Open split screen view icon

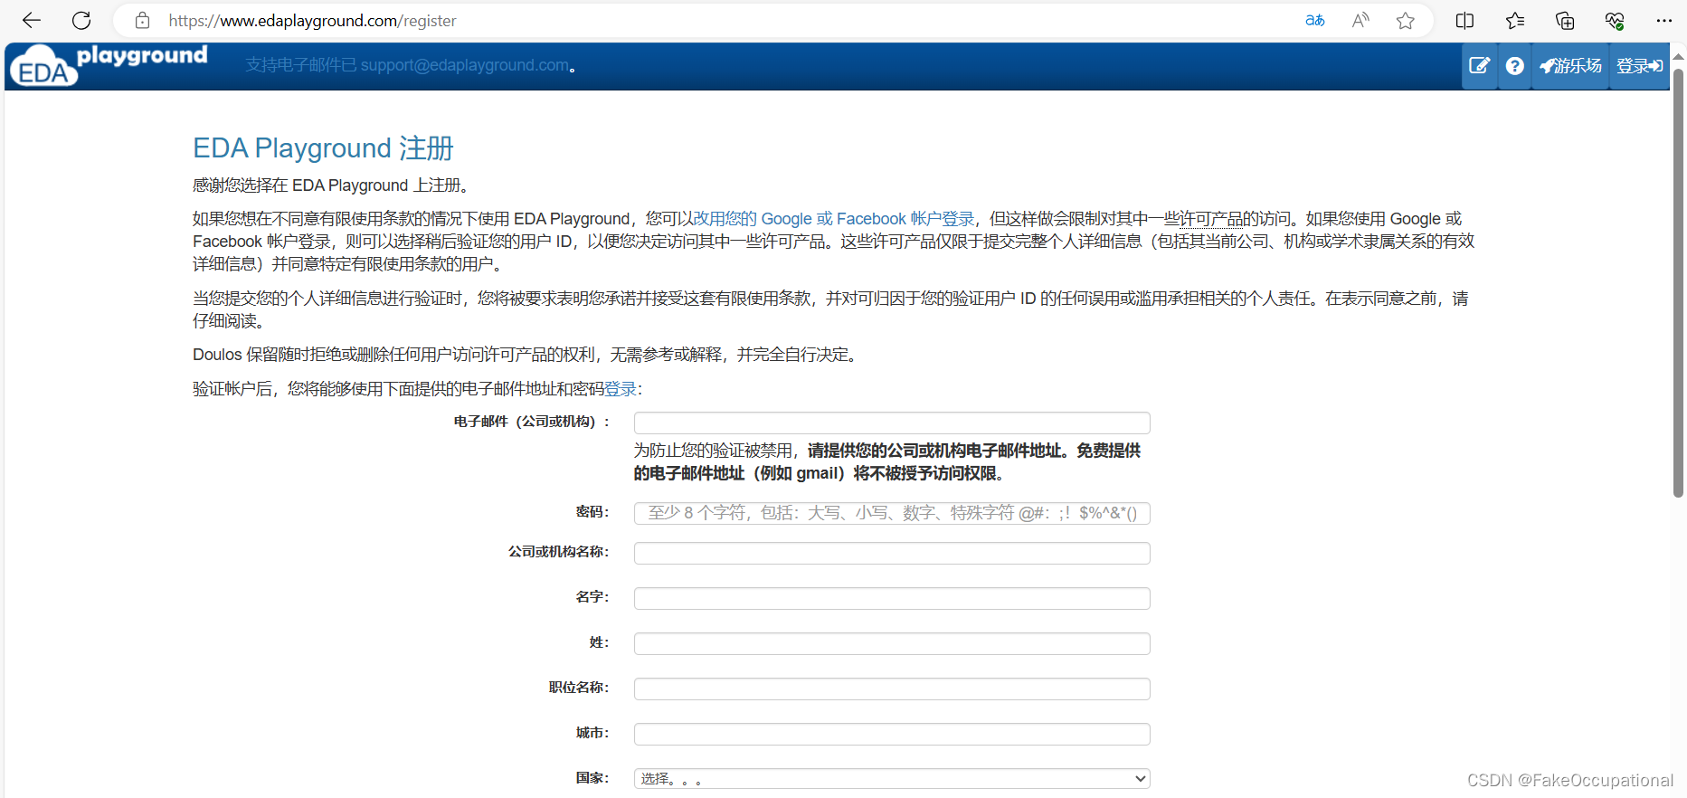[1465, 20]
